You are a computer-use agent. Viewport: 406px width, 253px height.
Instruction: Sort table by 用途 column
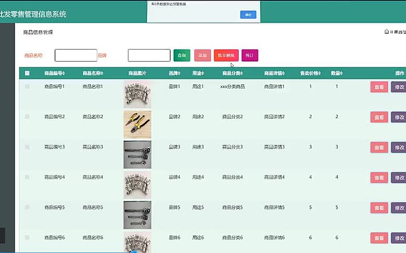(198, 73)
